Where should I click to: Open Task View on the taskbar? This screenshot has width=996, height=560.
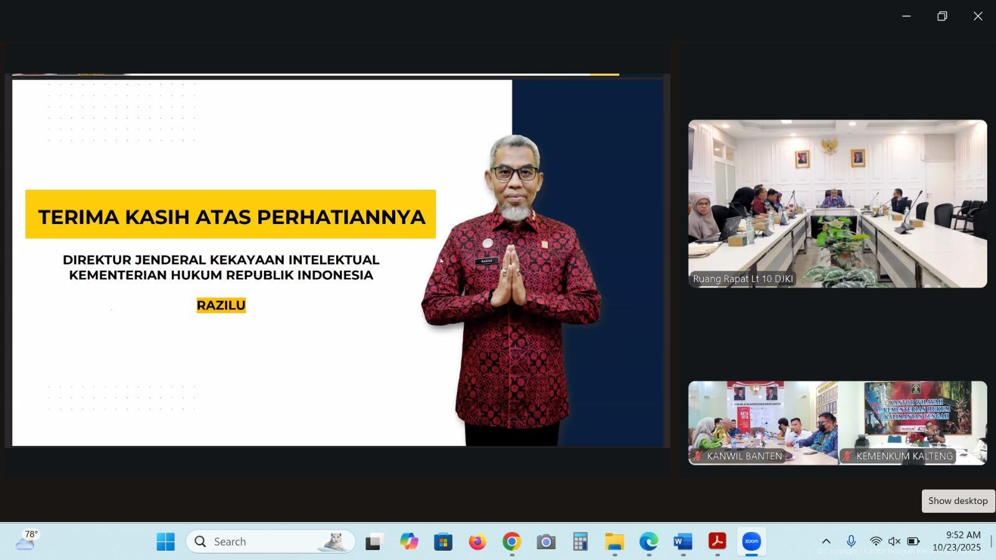click(x=373, y=541)
